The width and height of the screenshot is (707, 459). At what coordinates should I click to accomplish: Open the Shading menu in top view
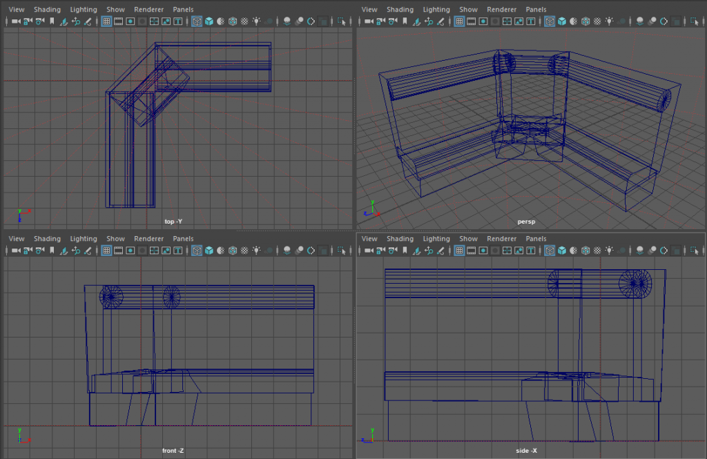click(47, 10)
